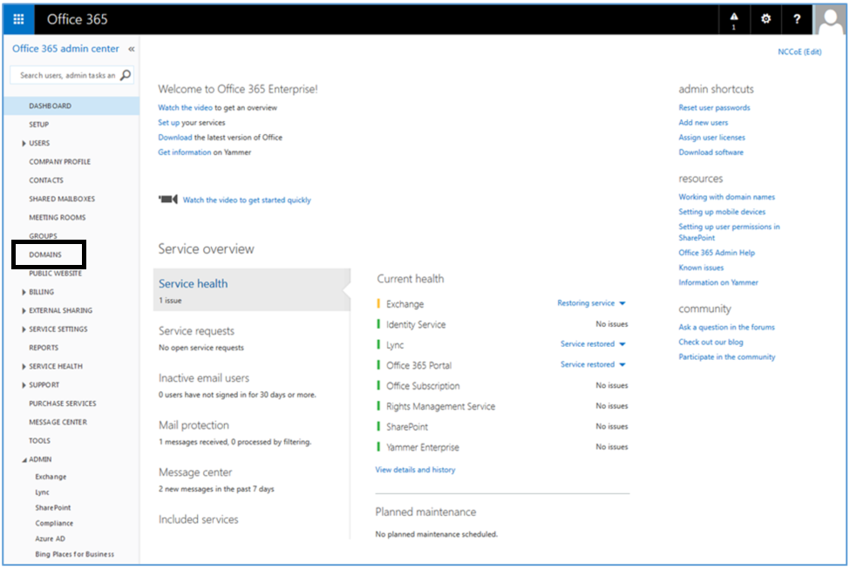Select the Service health tab
This screenshot has height=570, width=850.
[x=252, y=290]
